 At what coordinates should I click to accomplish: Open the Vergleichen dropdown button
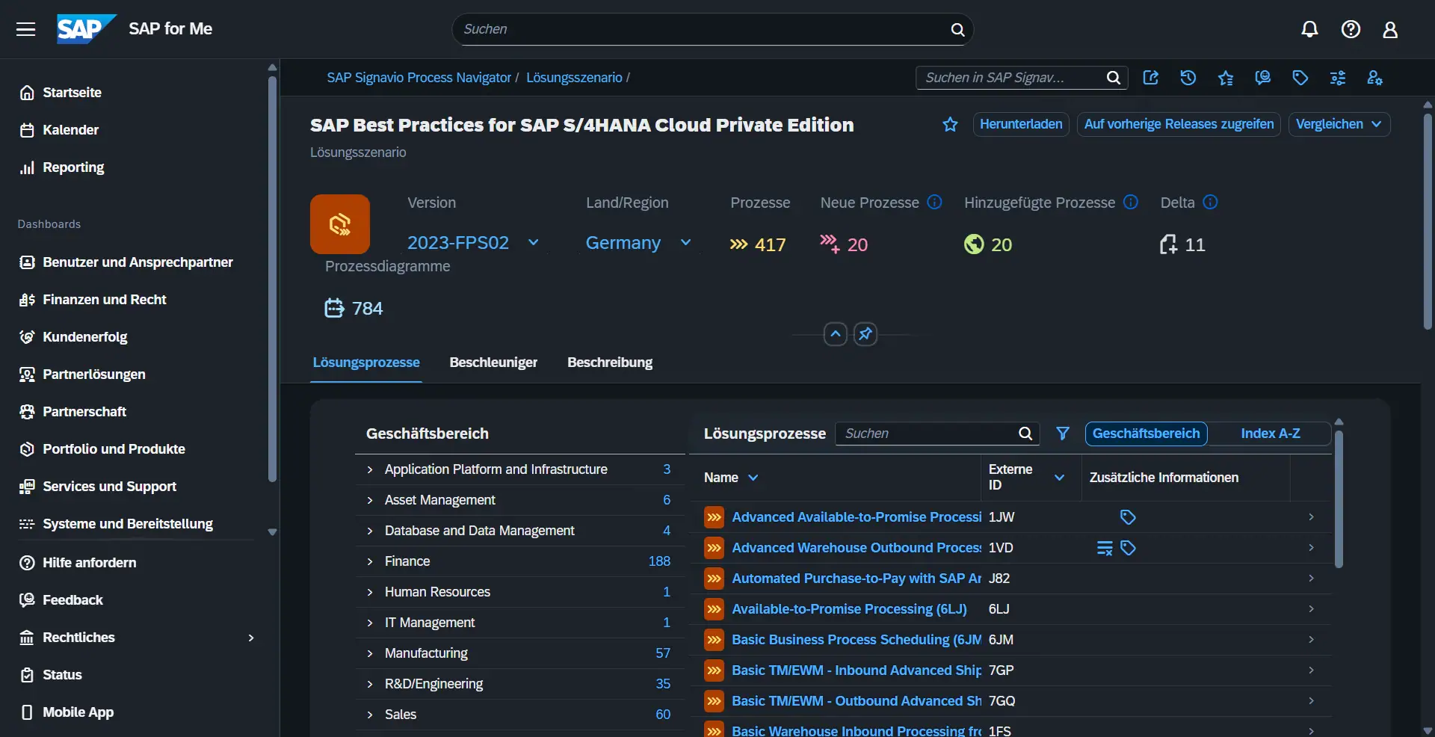1339,124
